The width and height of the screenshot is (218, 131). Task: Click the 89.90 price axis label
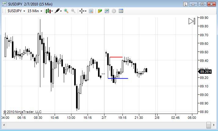[204, 18]
